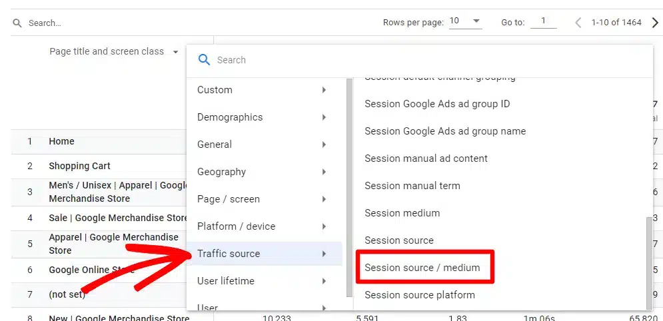
Task: Click the 1m 06s value cell
Action: coord(538,318)
